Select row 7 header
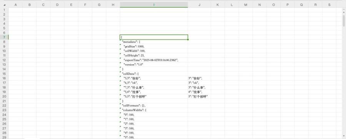This screenshot has width=346, height=139. [x=4, y=37]
